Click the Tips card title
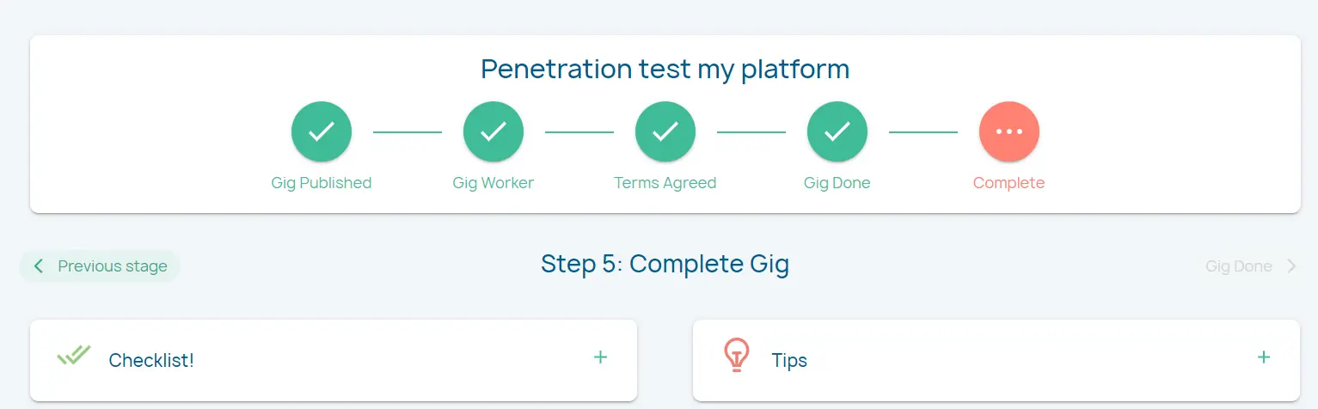 789,360
